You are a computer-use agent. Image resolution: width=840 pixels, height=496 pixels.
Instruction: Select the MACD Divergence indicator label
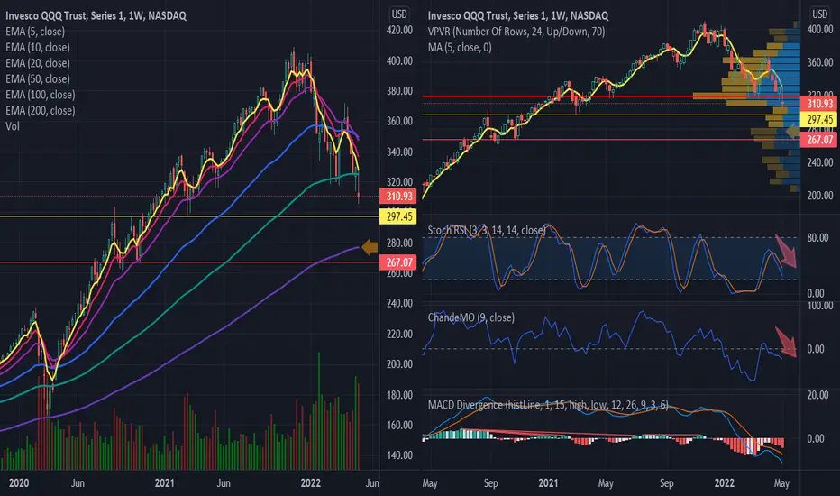click(x=548, y=405)
